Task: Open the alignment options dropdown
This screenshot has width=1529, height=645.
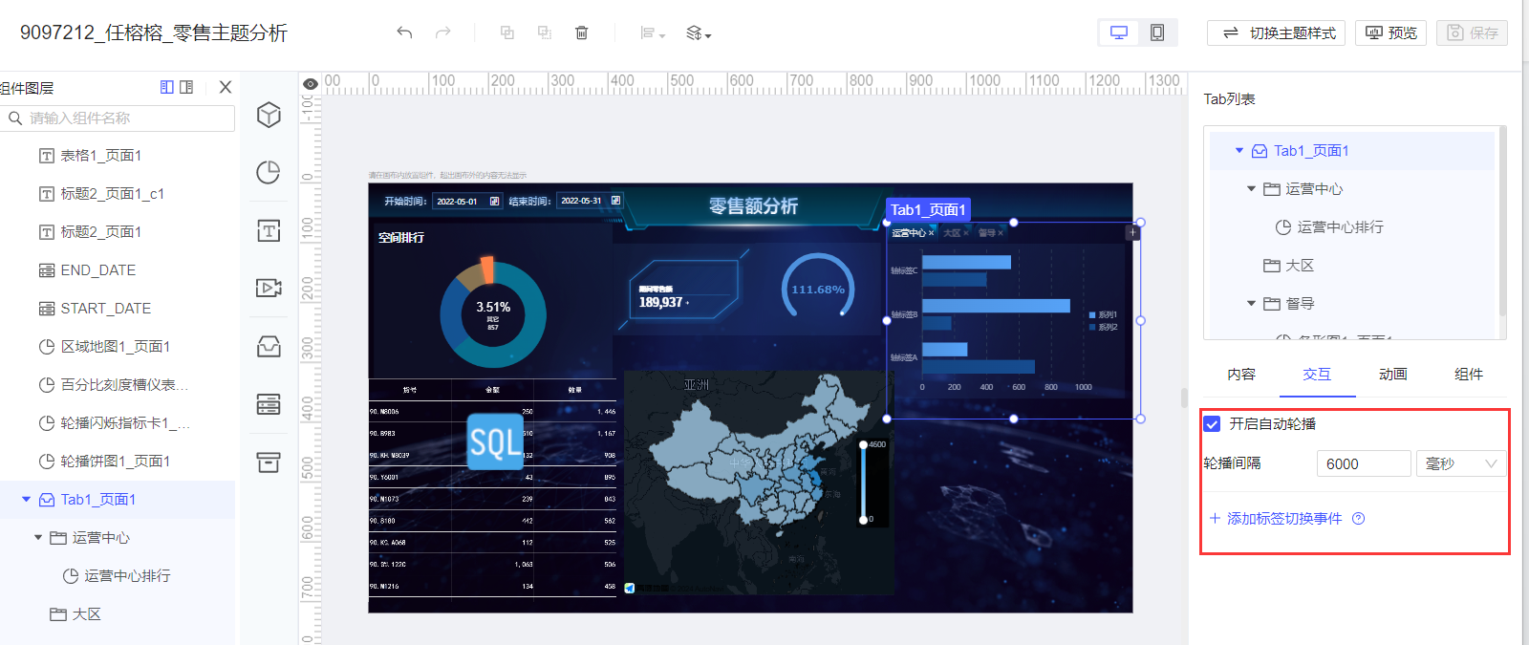Action: 653,32
